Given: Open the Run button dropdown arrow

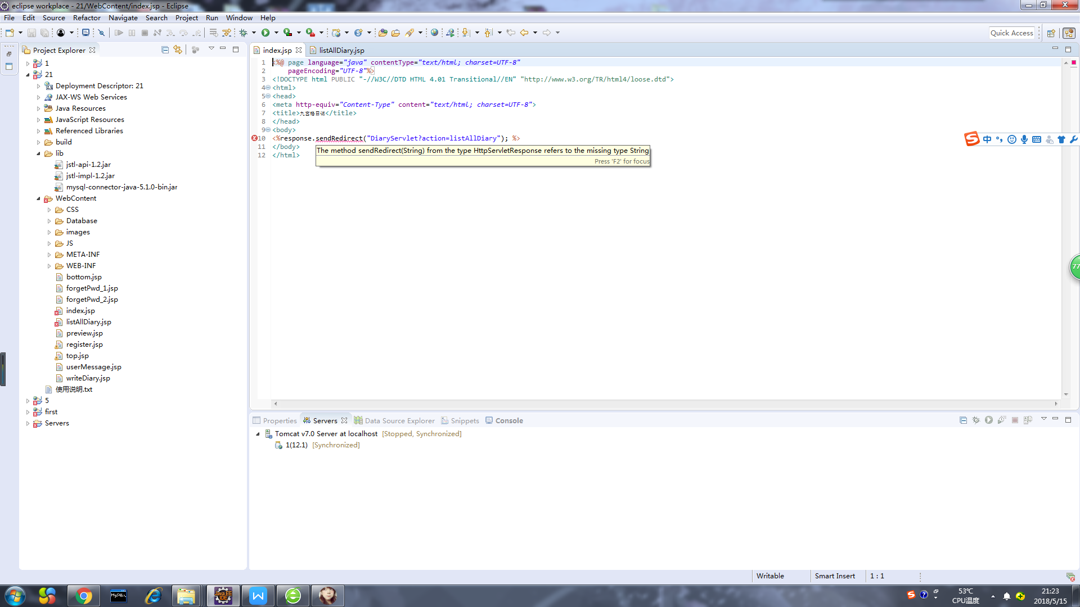Looking at the screenshot, I should (x=276, y=33).
